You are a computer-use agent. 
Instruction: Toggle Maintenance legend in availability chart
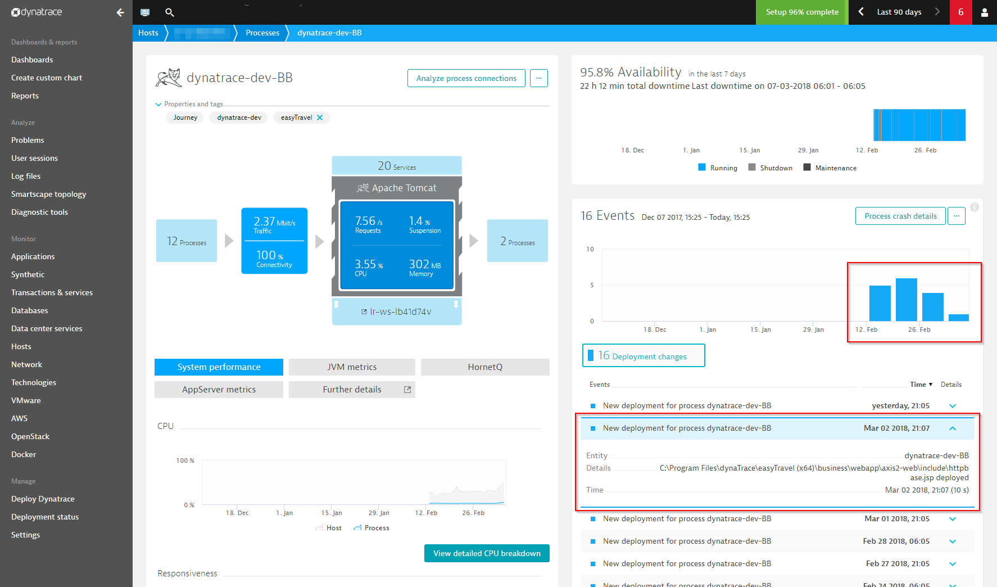coord(830,168)
